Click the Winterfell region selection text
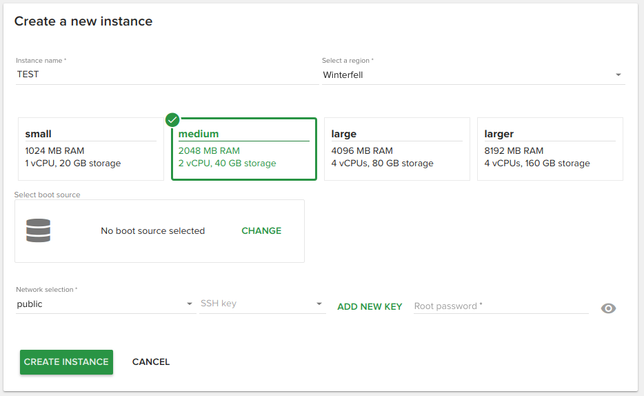The height and width of the screenshot is (396, 644). click(343, 75)
